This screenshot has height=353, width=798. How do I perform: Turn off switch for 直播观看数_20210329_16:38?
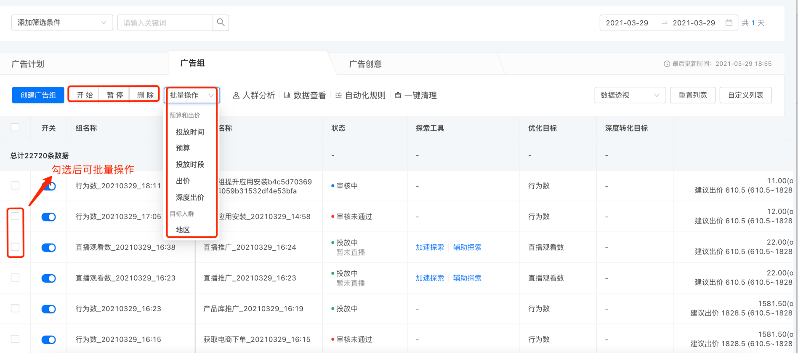click(x=49, y=248)
